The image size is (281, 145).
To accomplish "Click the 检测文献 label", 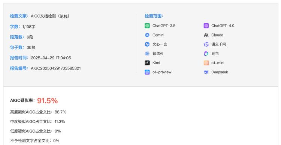I will point(19,16).
